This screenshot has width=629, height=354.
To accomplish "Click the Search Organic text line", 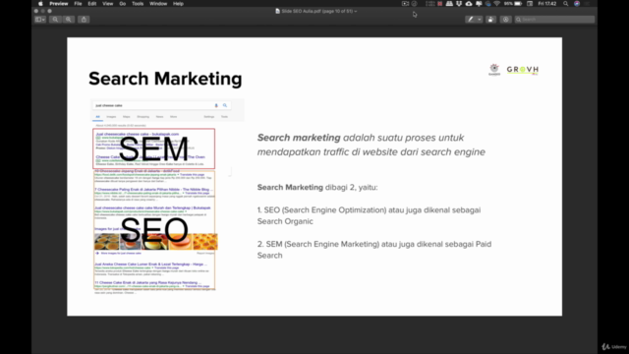I will tap(285, 221).
